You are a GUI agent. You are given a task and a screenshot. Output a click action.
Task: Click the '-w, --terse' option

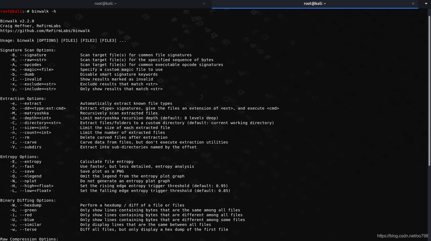[23, 229]
